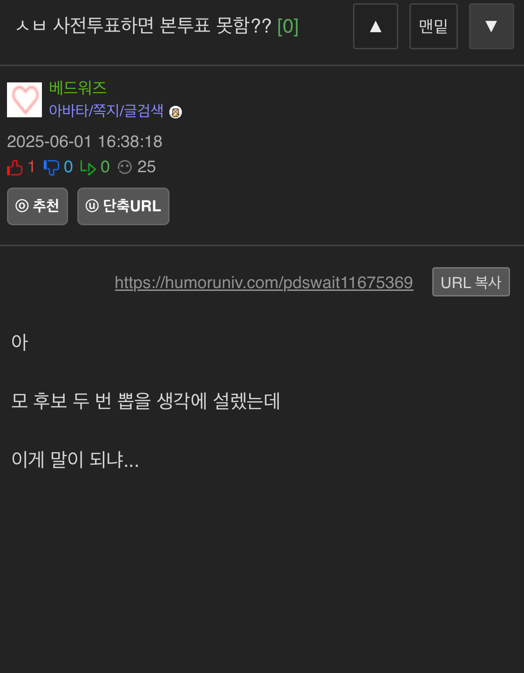This screenshot has height=673, width=524.
Task: Jump to bottom with 맨밑 button
Action: coord(433,26)
